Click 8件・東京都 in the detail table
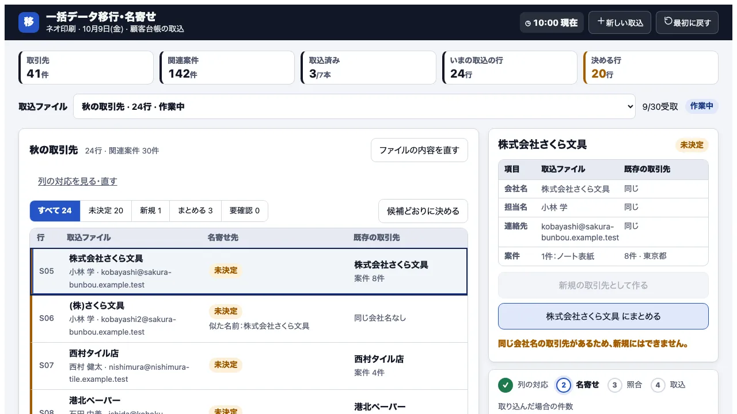Screen dimensions: 737x414 pyautogui.click(x=645, y=256)
